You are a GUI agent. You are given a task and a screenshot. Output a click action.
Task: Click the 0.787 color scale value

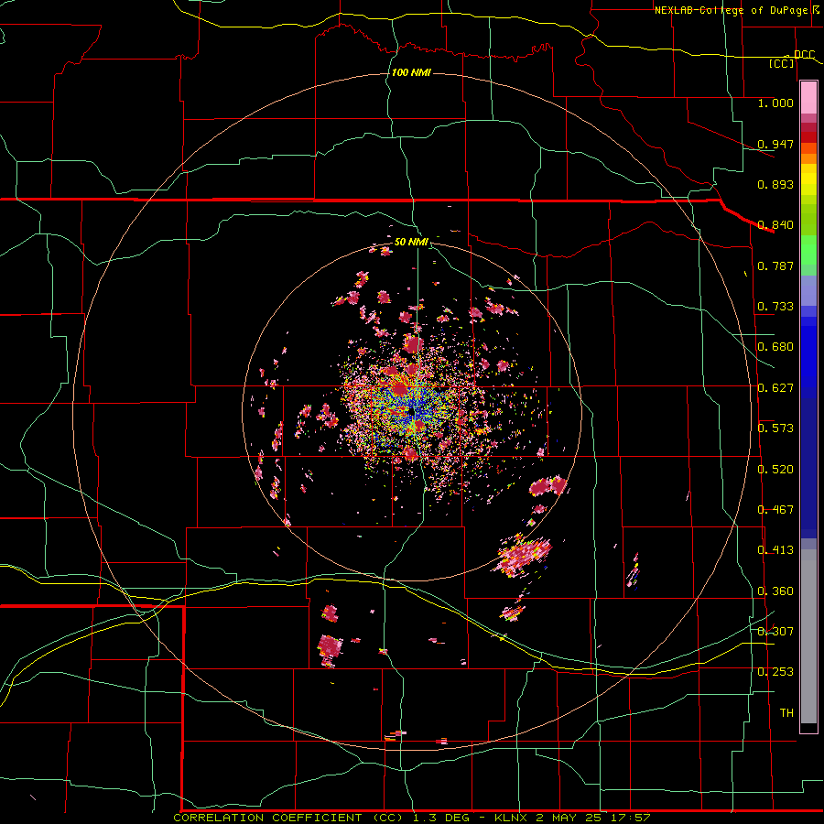pos(775,266)
